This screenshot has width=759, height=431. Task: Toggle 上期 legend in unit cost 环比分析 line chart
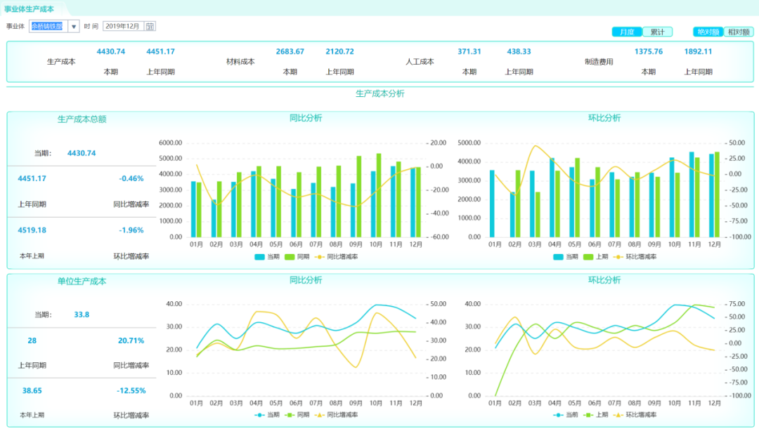[x=595, y=415]
